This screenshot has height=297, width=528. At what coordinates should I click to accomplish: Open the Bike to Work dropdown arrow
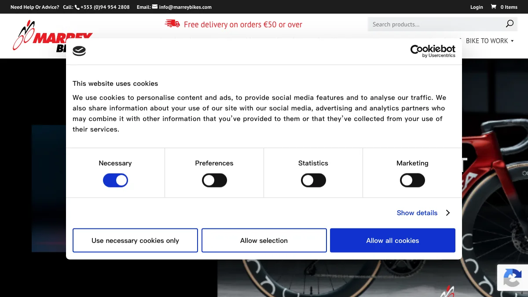pos(512,41)
